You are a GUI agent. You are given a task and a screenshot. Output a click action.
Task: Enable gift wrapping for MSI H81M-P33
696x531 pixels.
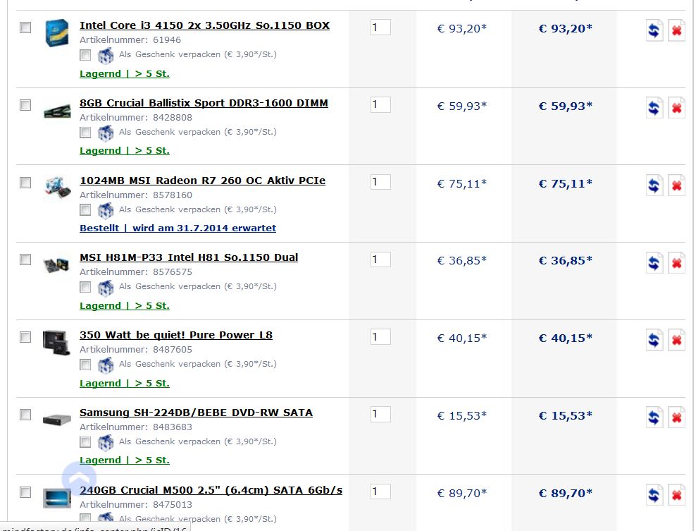coord(85,287)
